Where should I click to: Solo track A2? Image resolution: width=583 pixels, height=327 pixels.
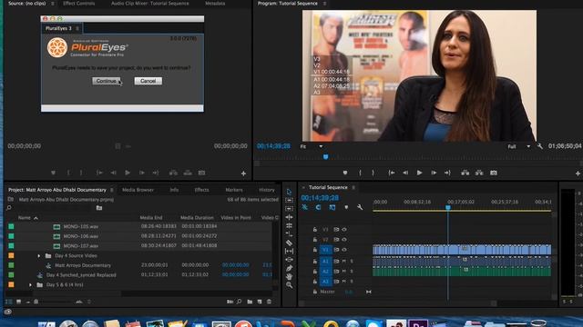[x=352, y=272]
